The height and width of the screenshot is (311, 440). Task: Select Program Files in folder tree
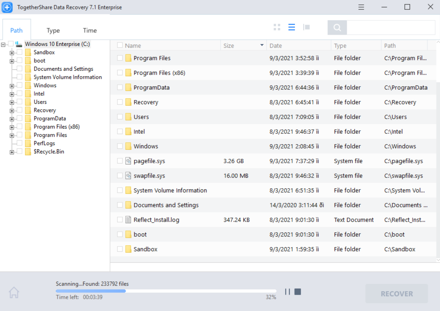(x=50, y=135)
